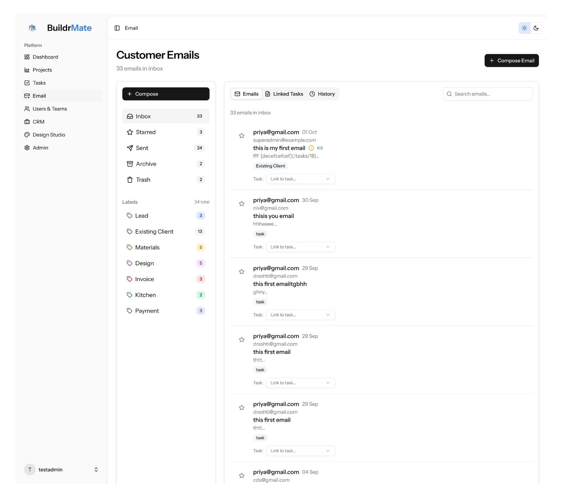
Task: Open the task link dropdown under 'thisis you email'
Action: (300, 247)
